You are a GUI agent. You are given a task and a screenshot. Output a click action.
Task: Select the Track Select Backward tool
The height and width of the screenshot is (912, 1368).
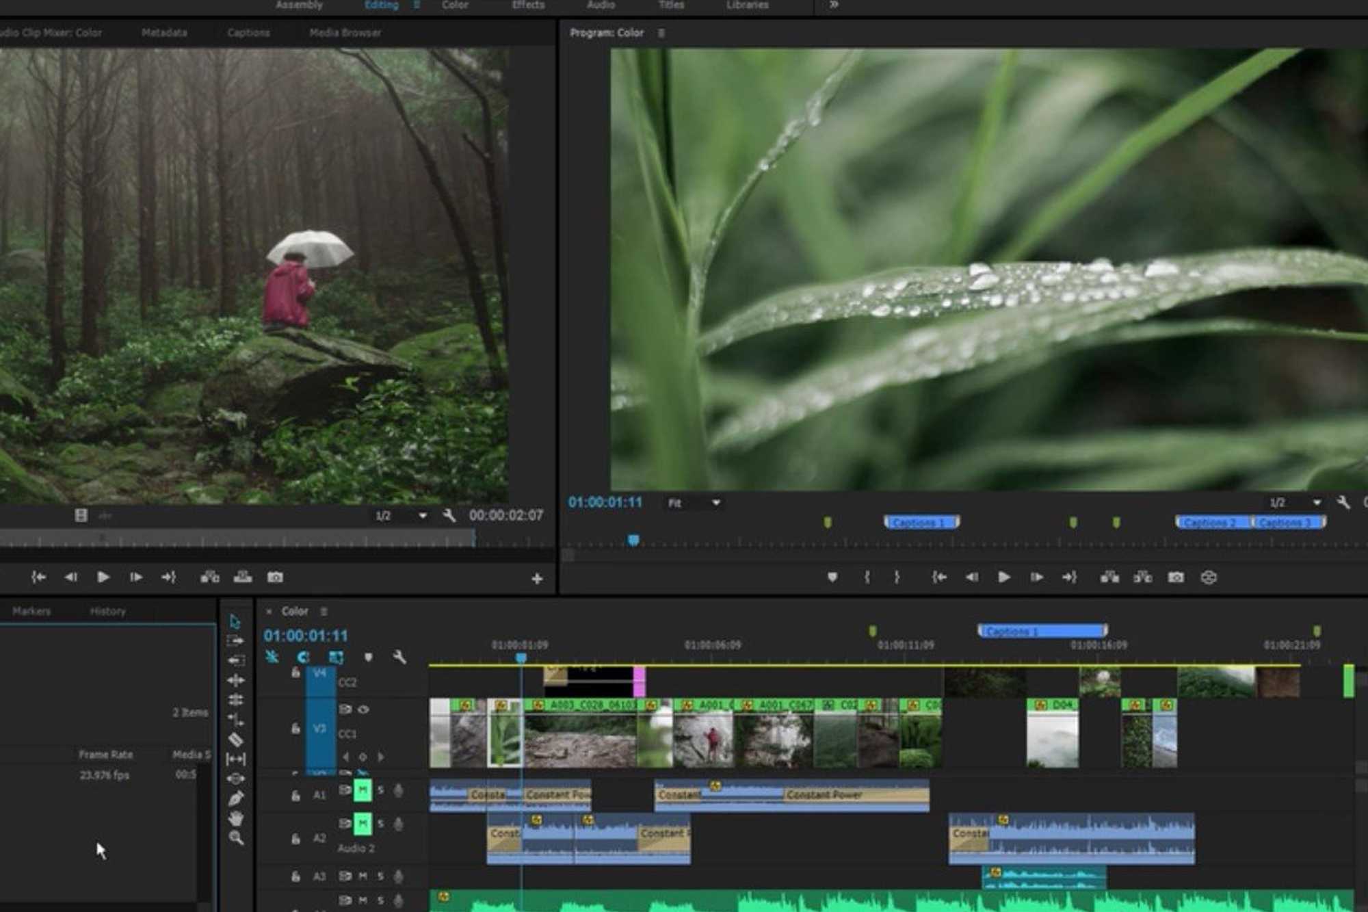click(235, 660)
